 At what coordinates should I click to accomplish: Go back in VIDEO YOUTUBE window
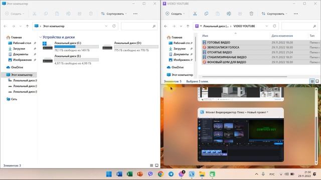tap(166, 26)
